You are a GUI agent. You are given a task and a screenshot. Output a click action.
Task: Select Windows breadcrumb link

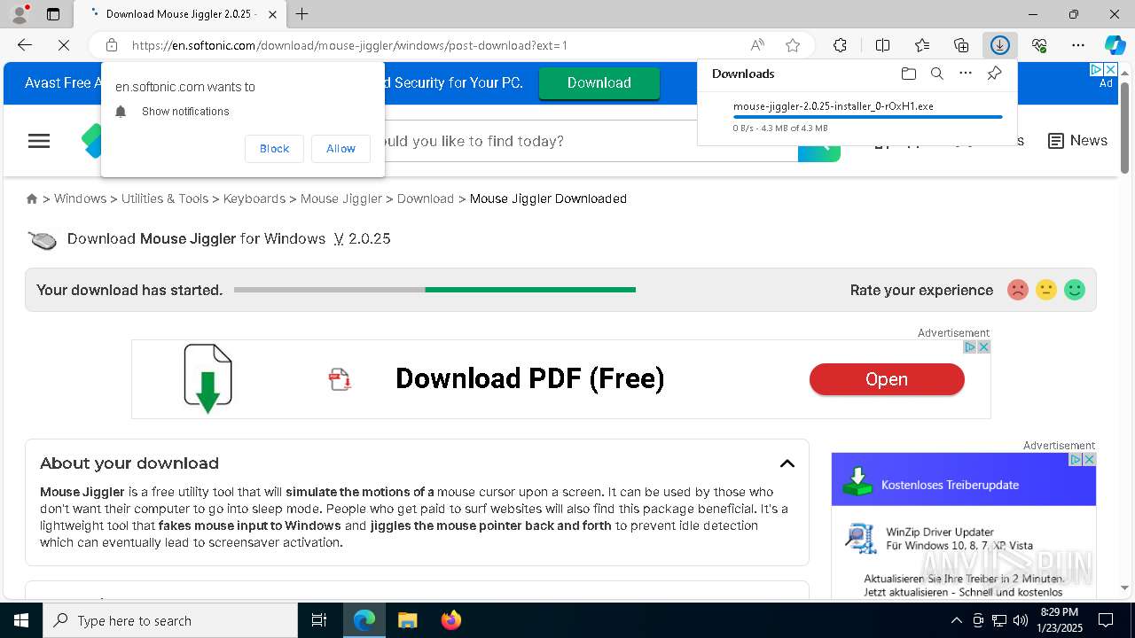click(x=80, y=198)
